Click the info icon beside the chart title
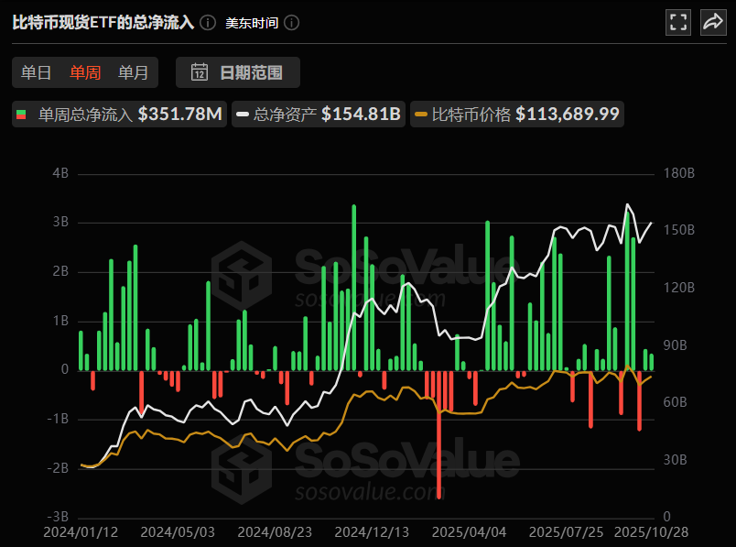This screenshot has width=736, height=547. 208,22
